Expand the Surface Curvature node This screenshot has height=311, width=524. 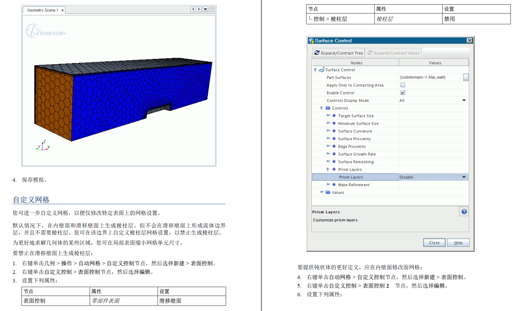[x=328, y=131]
